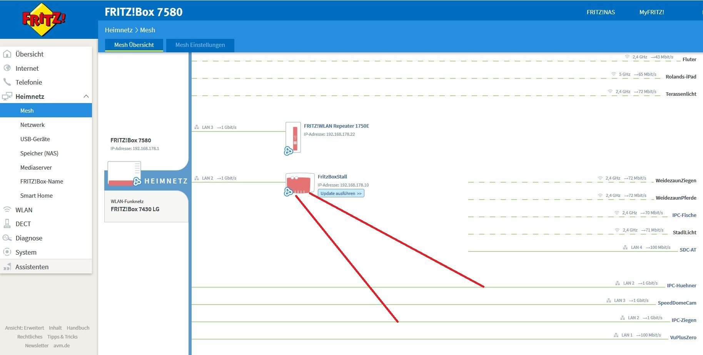The width and height of the screenshot is (703, 355).
Task: Open the FritzBoxStall device link
Action: coord(332,177)
